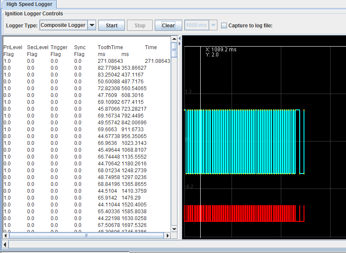Click the Stop button
Screen dimensions: 346x253
140,25
